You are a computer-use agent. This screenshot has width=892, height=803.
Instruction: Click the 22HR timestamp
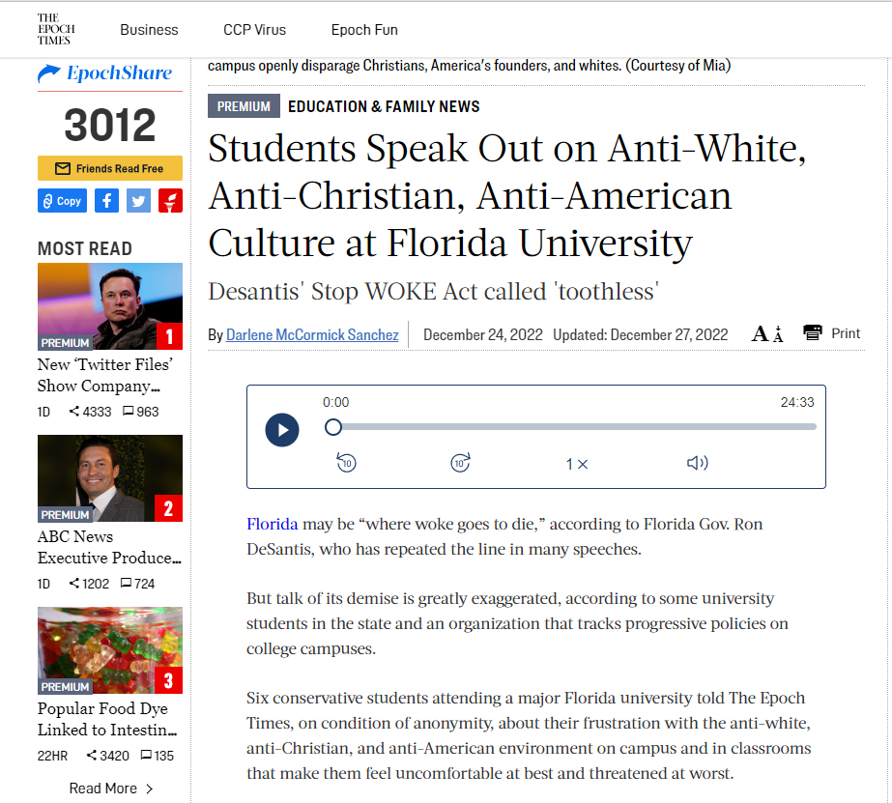pyautogui.click(x=52, y=756)
